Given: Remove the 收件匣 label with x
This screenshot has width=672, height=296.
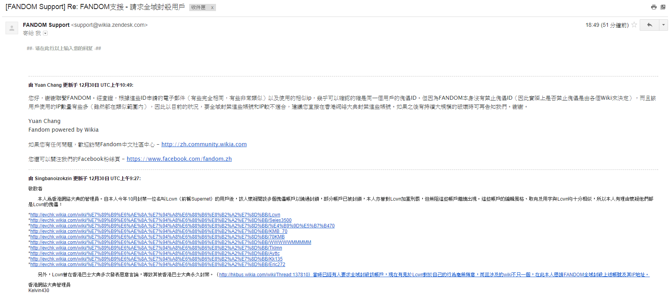Looking at the screenshot, I should pos(212,7).
